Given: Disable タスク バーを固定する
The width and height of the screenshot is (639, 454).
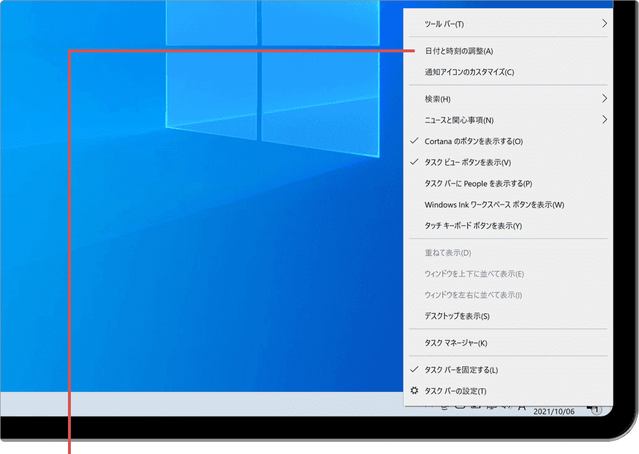Looking at the screenshot, I should (461, 370).
